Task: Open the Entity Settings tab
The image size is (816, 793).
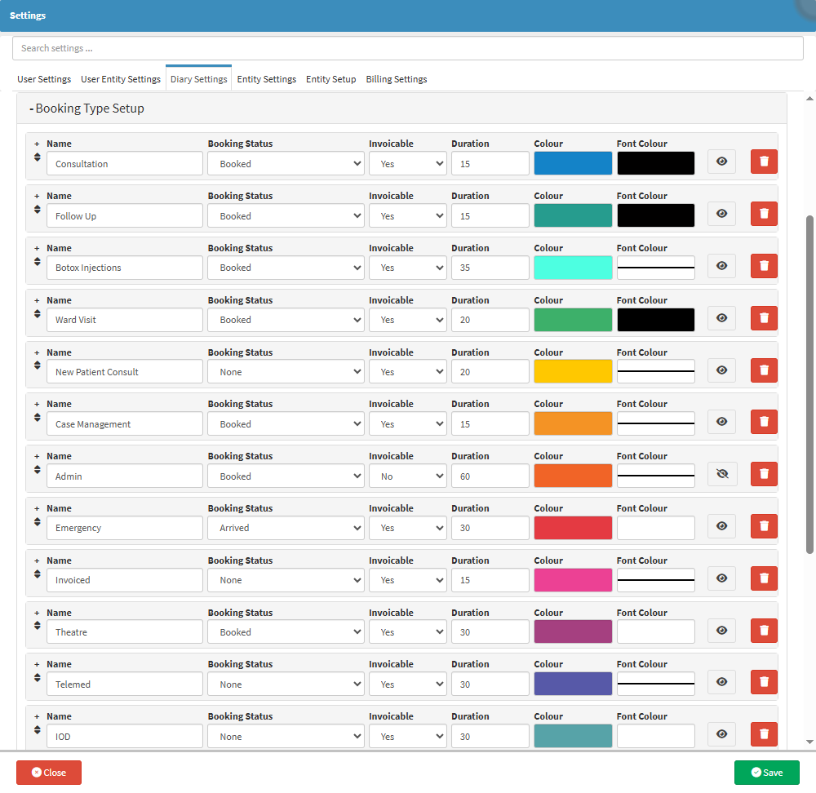Action: pos(267,79)
